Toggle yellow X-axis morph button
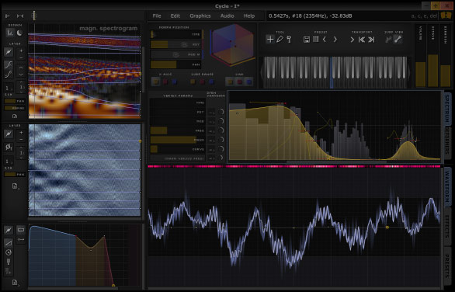The height and width of the screenshot is (292, 455). coord(156,82)
